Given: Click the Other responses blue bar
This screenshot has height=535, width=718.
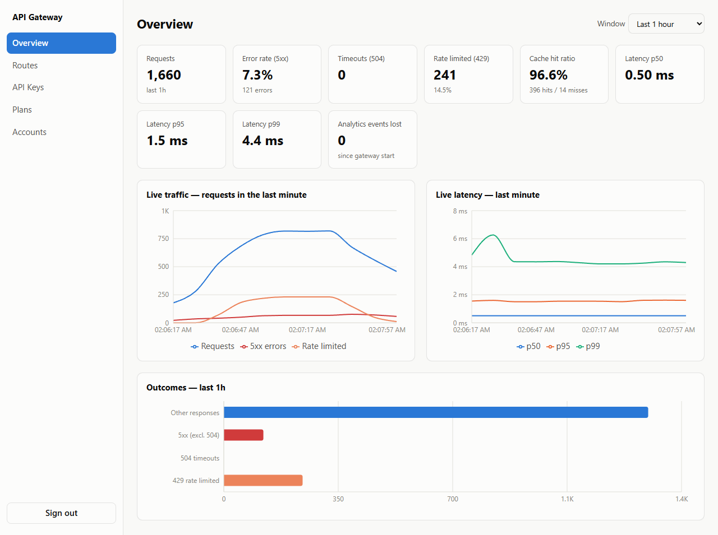Looking at the screenshot, I should 436,412.
